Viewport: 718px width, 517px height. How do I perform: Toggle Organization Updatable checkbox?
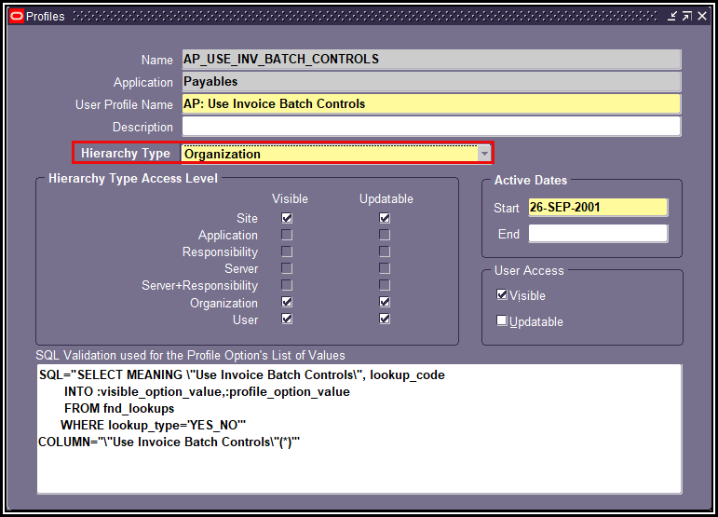point(385,302)
